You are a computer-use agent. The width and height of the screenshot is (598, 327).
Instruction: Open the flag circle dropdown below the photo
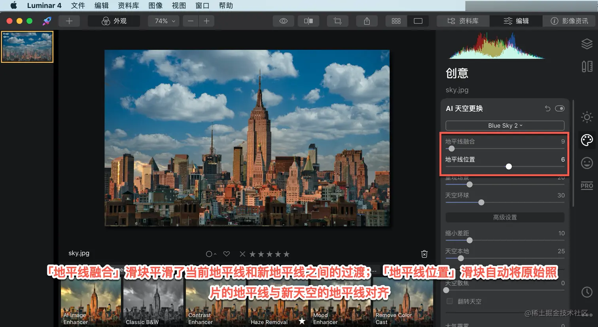pyautogui.click(x=211, y=254)
